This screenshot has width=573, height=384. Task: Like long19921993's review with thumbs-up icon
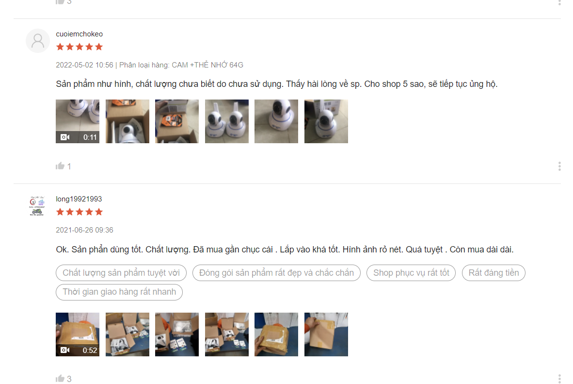(x=60, y=379)
